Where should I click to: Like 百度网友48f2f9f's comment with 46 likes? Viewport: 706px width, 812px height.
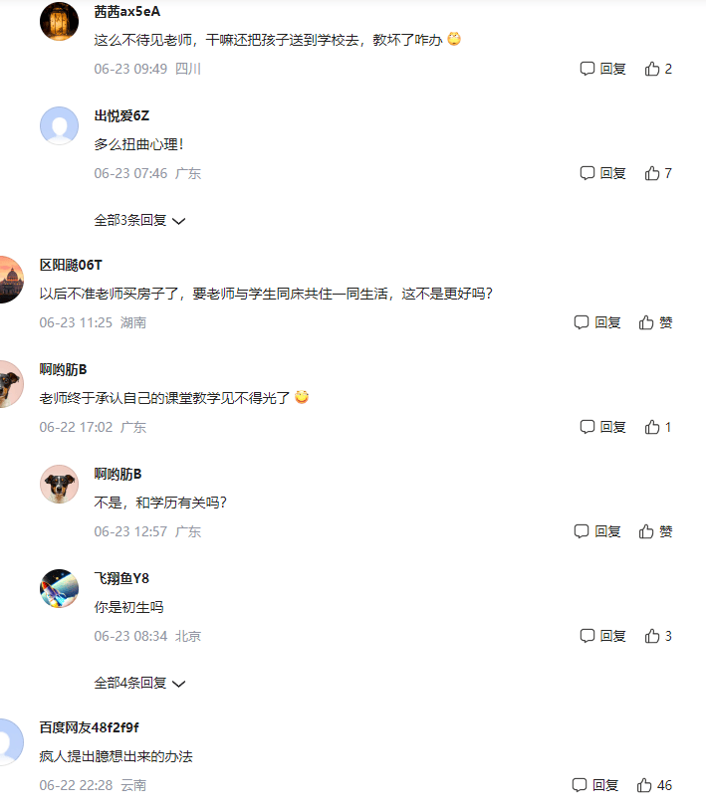click(x=654, y=785)
